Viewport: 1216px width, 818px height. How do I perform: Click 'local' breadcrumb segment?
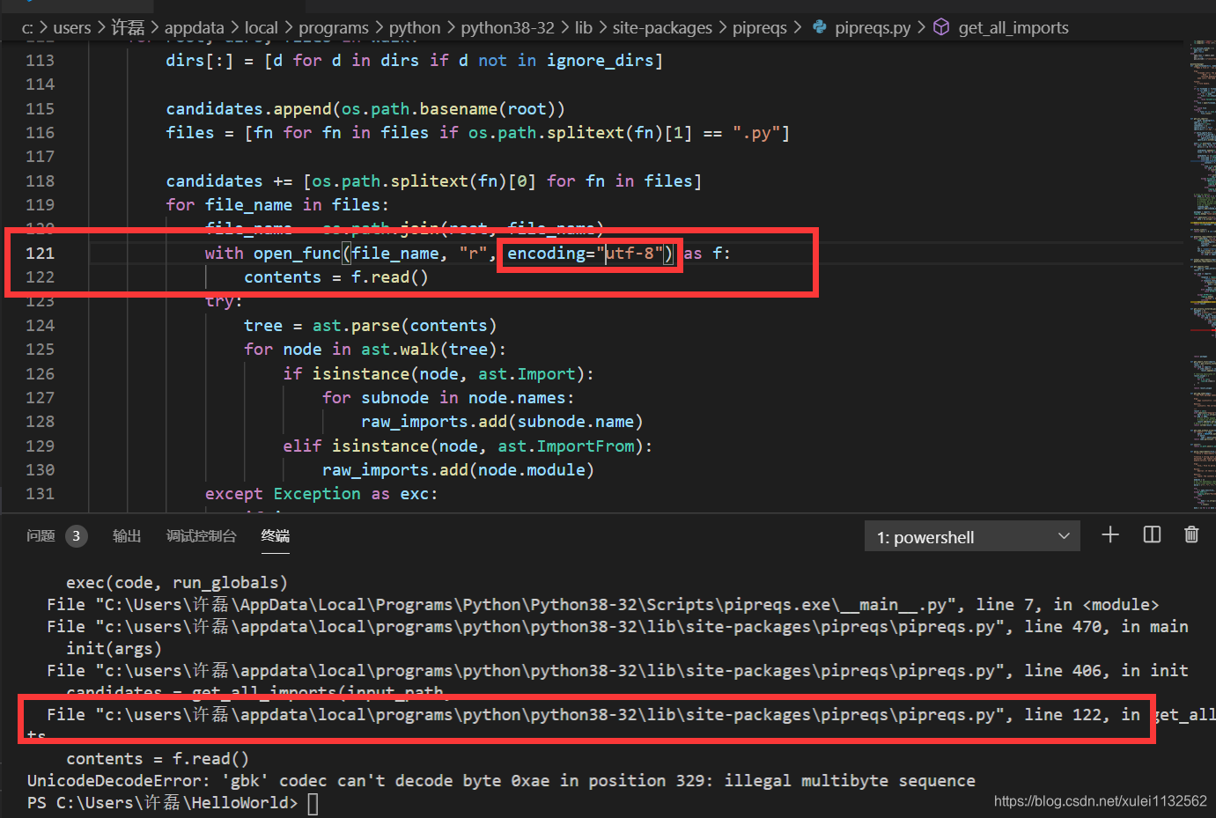(x=262, y=27)
